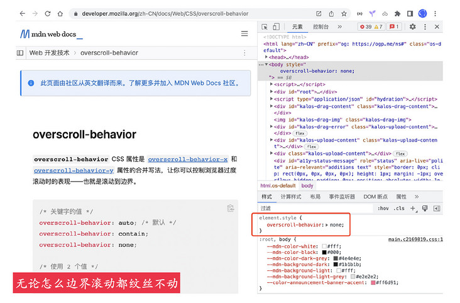Image resolution: width=460 pixels, height=303 pixels.
Task: Switch to the 元素 DevTools tab
Action: tap(297, 27)
